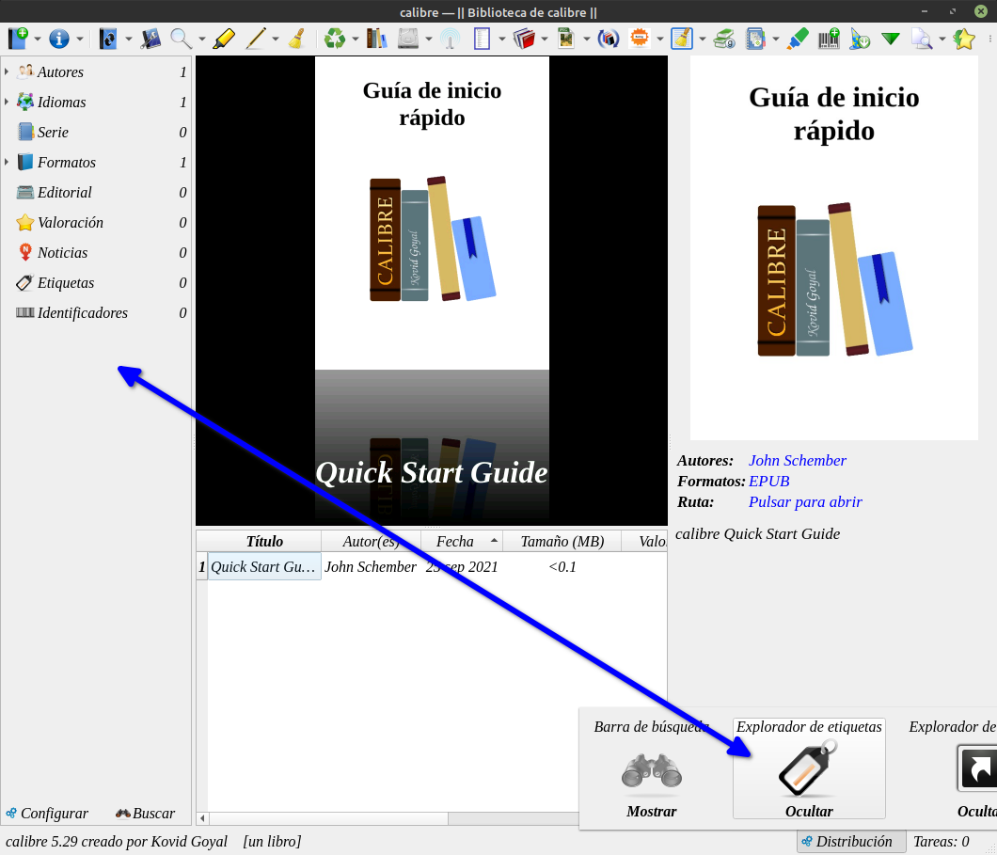Toggle the partly visible Explorador panel at far right
The width and height of the screenshot is (997, 855).
tap(952, 768)
